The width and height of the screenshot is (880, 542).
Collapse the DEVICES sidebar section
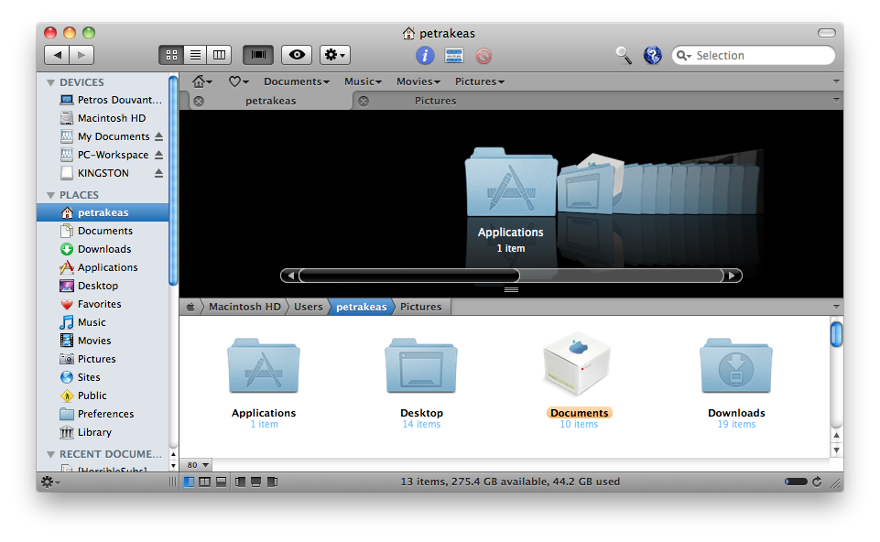(51, 82)
